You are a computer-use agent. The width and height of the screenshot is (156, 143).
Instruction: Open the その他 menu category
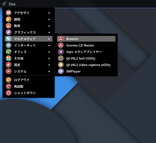click(x=29, y=58)
